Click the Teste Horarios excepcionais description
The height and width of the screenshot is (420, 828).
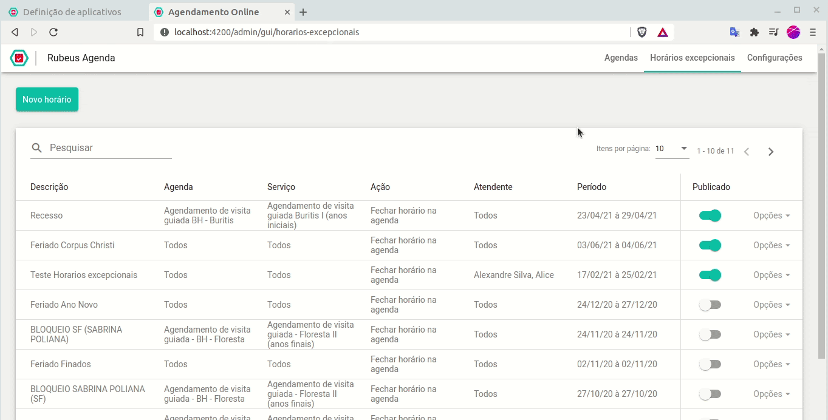click(84, 275)
